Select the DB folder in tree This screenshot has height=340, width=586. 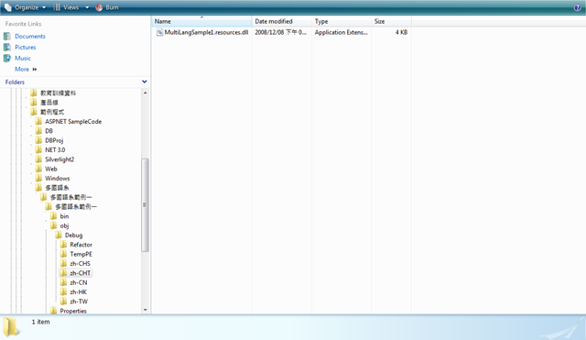[49, 131]
